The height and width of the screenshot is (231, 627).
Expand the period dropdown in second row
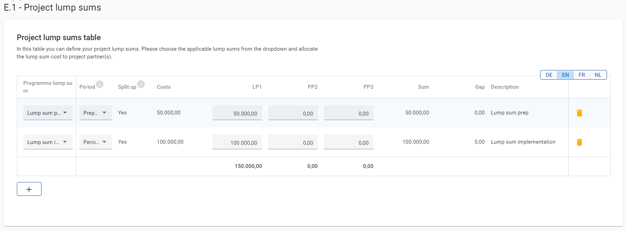[95, 142]
